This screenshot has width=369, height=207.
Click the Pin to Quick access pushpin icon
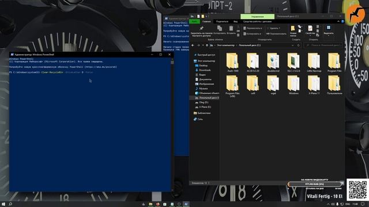(201, 28)
